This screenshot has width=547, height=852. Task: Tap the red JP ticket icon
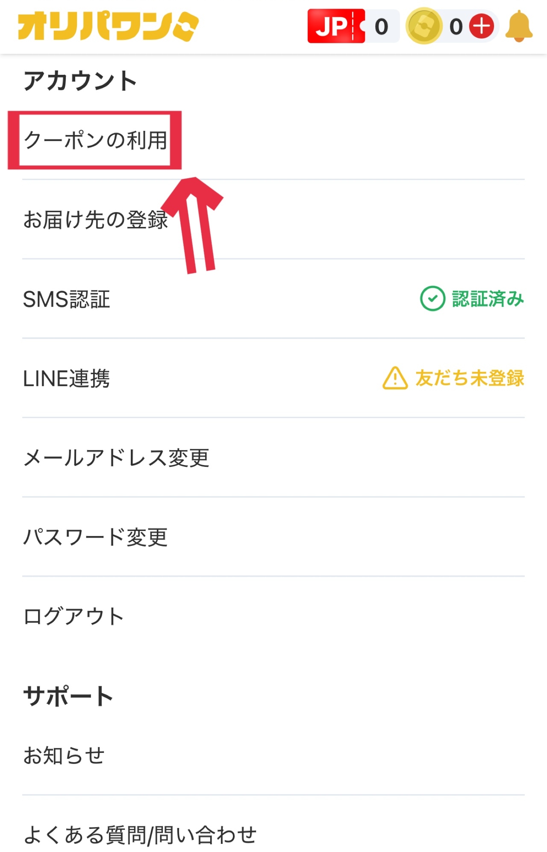[336, 27]
